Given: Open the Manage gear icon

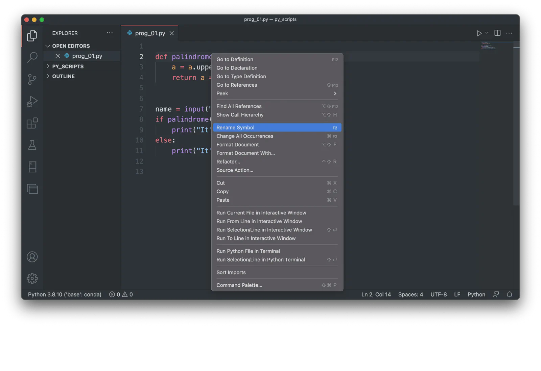Looking at the screenshot, I should coord(32,278).
